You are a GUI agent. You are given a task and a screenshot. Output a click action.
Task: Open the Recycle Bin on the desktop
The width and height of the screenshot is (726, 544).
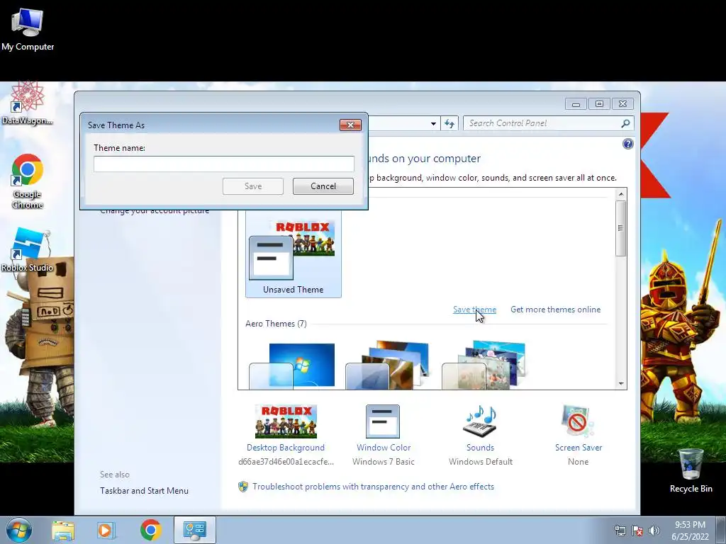(x=691, y=470)
